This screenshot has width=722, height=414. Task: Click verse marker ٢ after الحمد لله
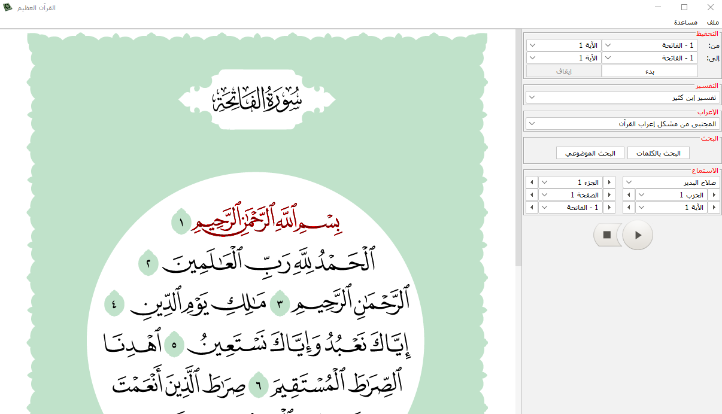point(148,264)
